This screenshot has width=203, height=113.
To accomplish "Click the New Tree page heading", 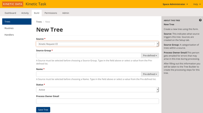I will [49, 30].
